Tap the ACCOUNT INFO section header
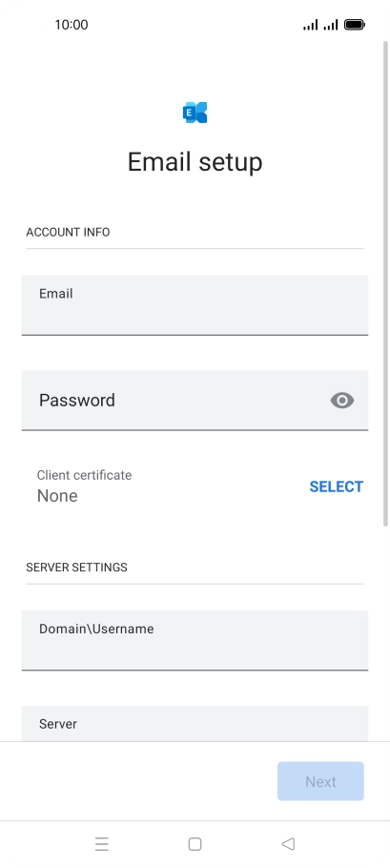Image resolution: width=390 pixels, height=868 pixels. (x=68, y=232)
